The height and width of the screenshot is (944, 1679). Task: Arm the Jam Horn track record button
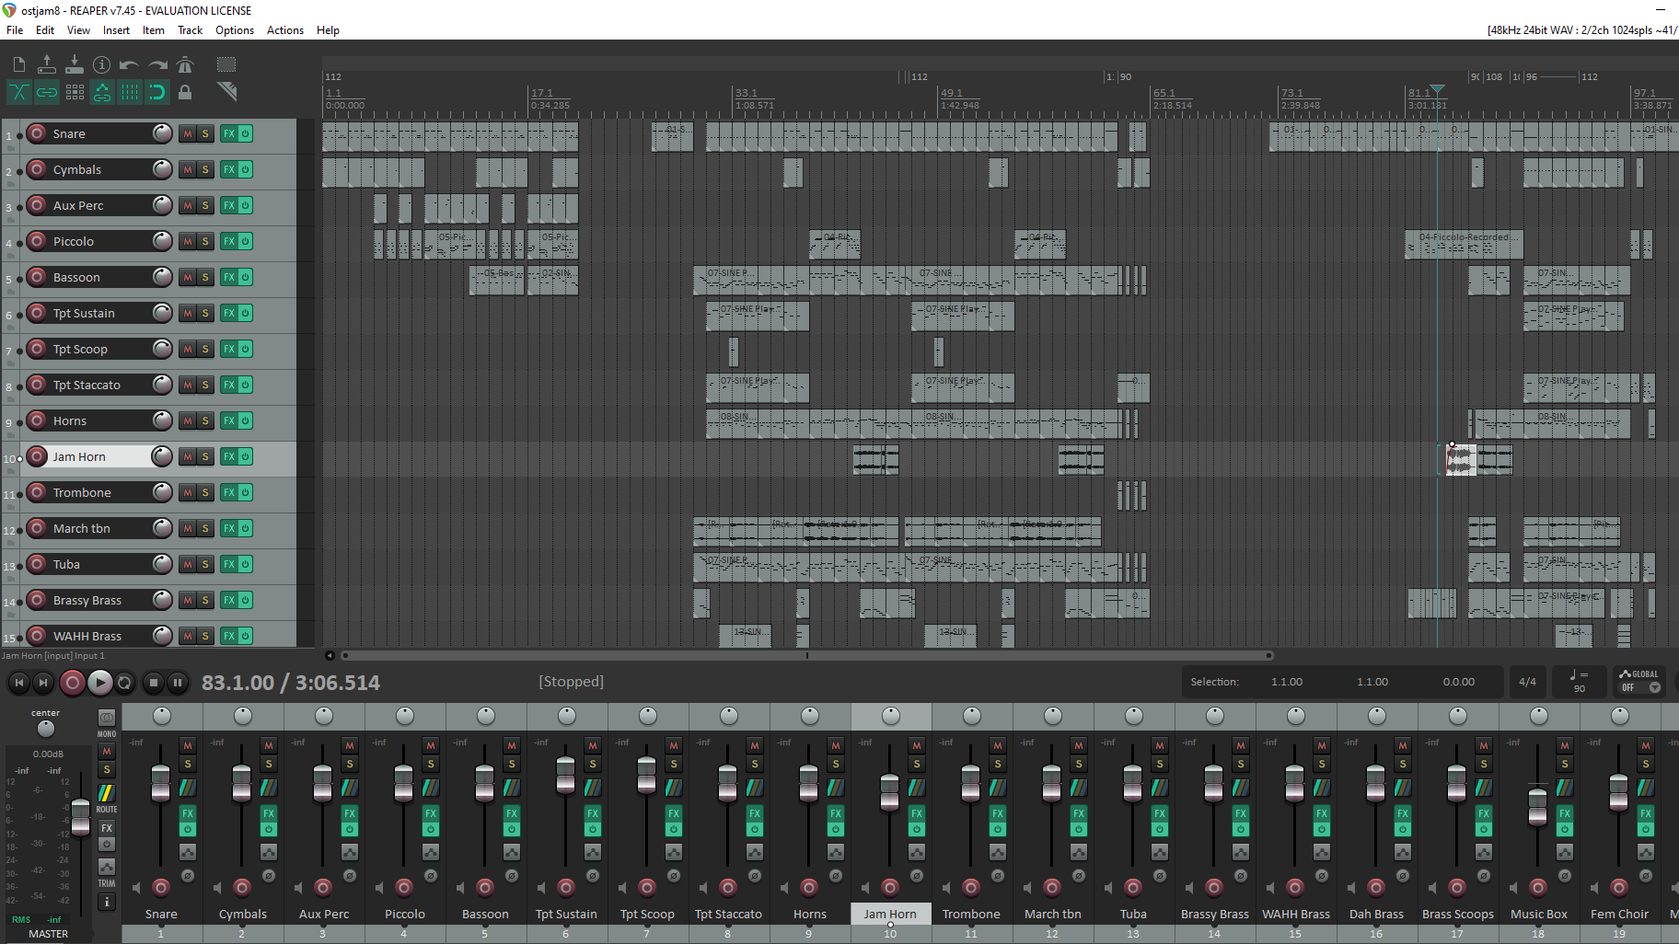pyautogui.click(x=37, y=456)
